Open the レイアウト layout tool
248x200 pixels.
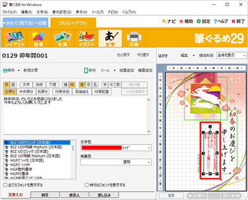click(x=15, y=39)
